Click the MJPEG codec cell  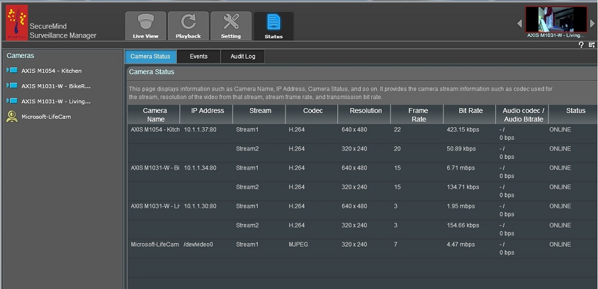coord(298,244)
